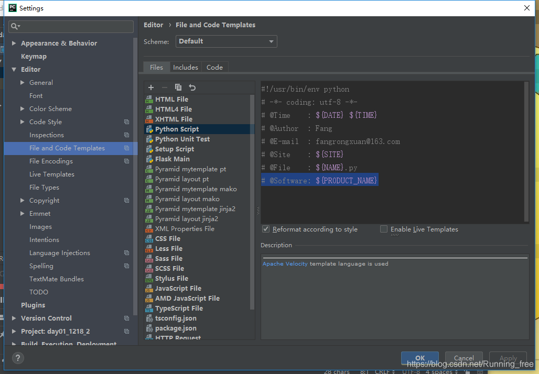Open Plugins settings page

(33, 305)
